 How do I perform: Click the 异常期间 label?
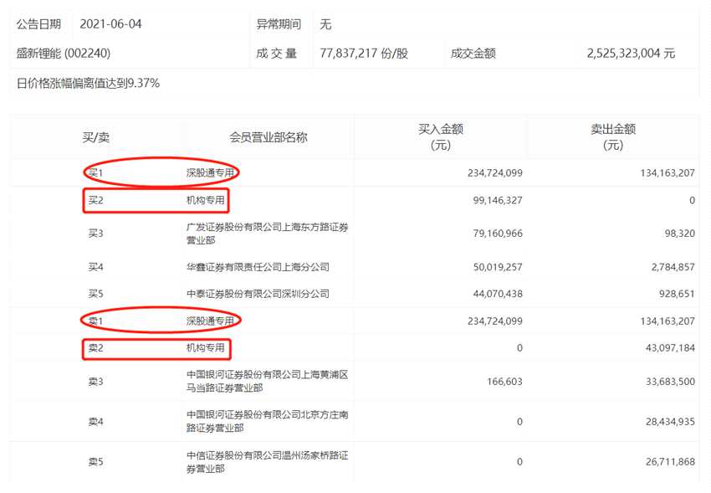[x=279, y=24]
